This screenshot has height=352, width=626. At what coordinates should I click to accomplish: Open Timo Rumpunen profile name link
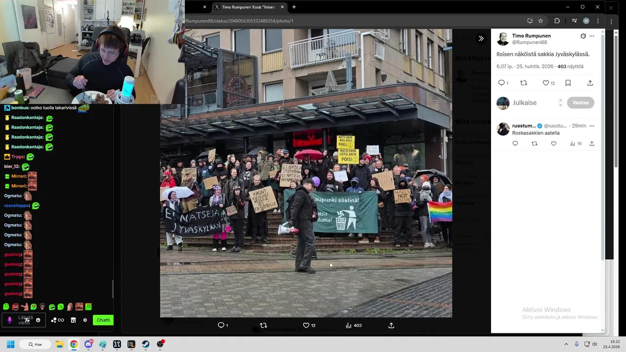pyautogui.click(x=531, y=36)
